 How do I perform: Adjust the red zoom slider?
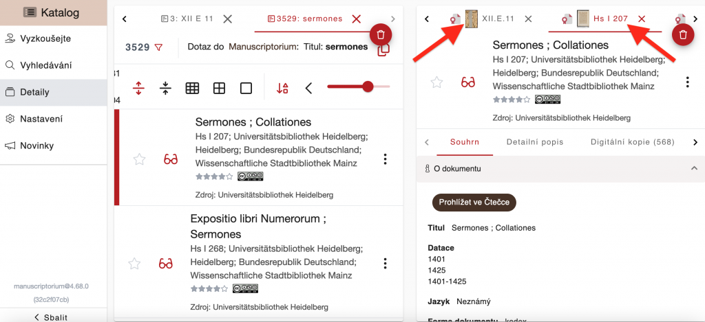(368, 87)
